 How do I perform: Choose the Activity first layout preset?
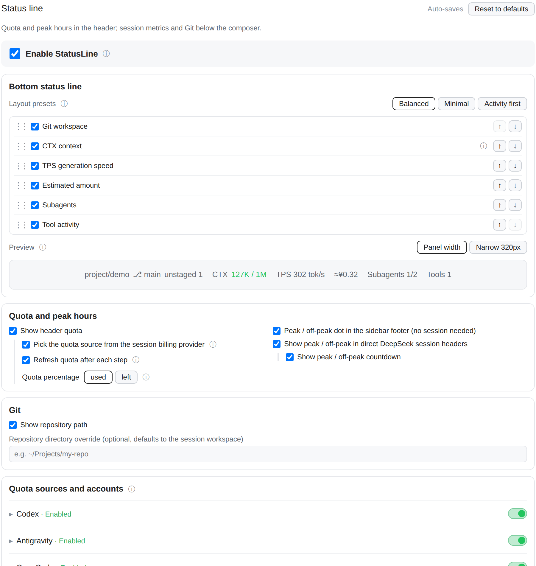pyautogui.click(x=502, y=104)
